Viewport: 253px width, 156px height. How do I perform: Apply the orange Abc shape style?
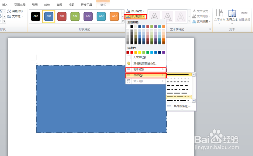pyautogui.click(x=114, y=16)
